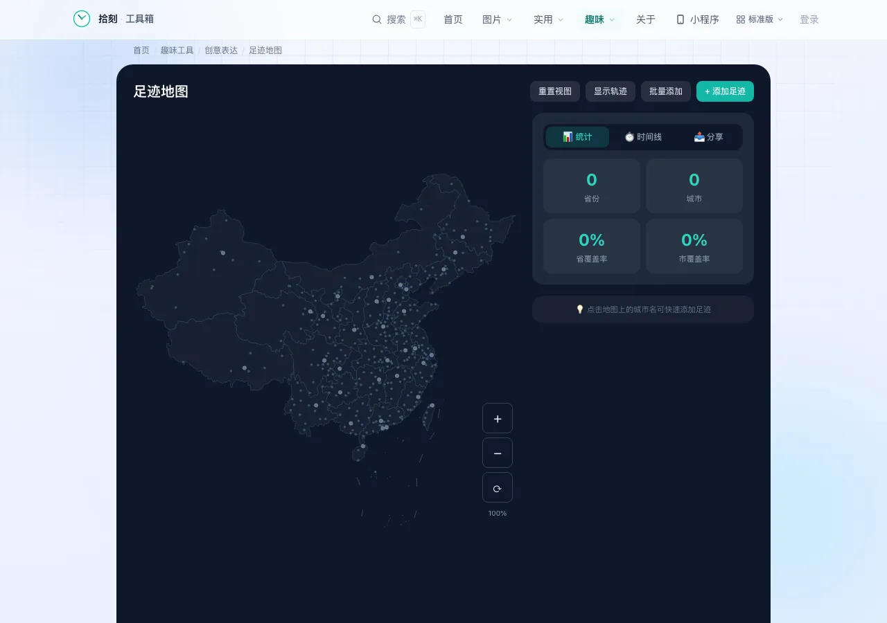The height and width of the screenshot is (623, 887).
Task: Zoom out the map with minus button
Action: pos(498,453)
